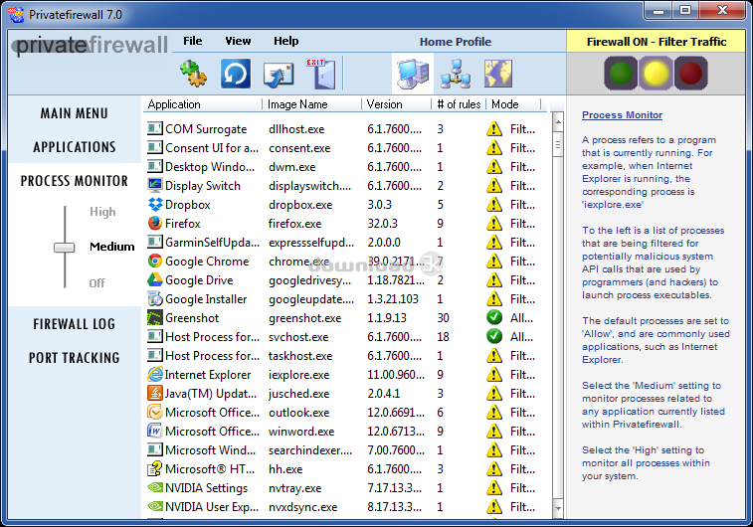Select the world map profile icon
The height and width of the screenshot is (527, 753).
497,74
